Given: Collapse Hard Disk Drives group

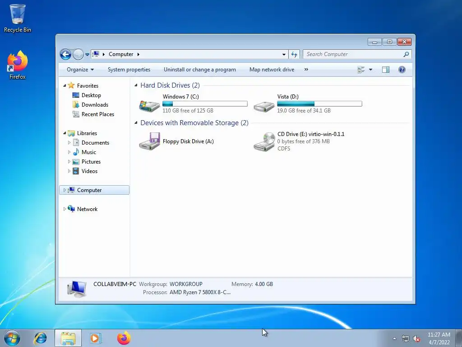Looking at the screenshot, I should (x=136, y=85).
